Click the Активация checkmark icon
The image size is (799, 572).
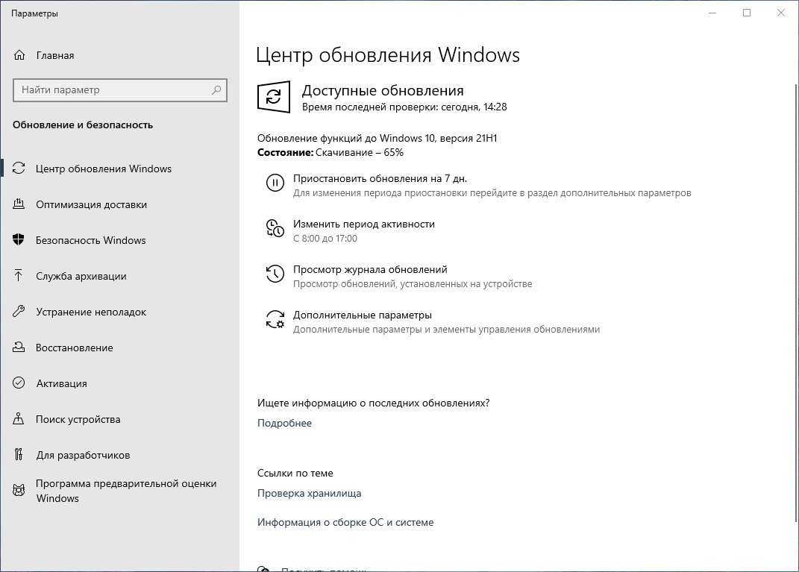coord(20,383)
